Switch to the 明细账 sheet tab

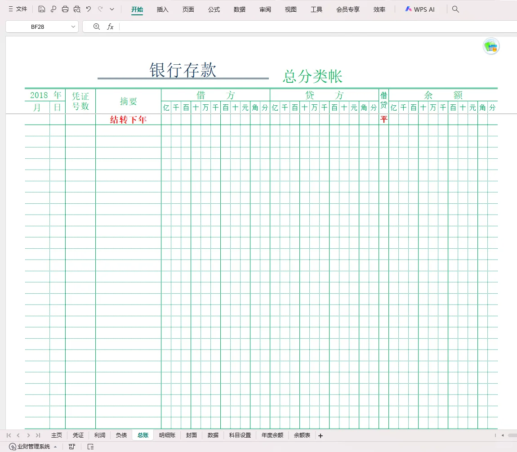(167, 435)
